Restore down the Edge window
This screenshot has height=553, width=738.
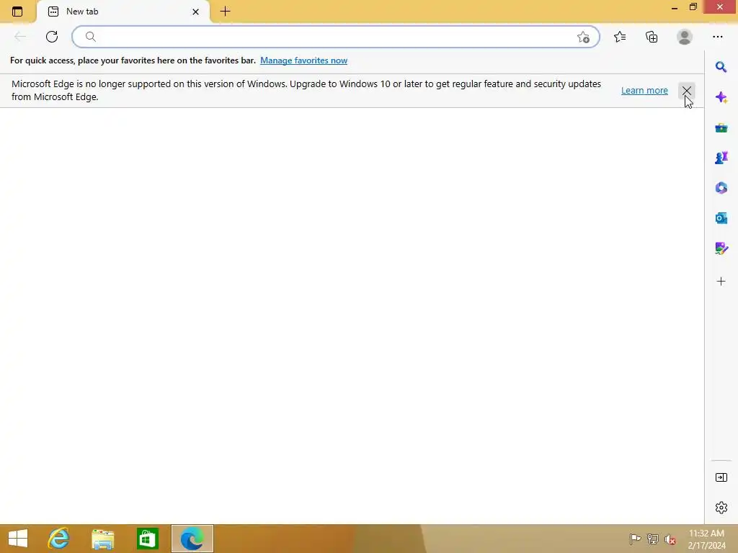693,6
